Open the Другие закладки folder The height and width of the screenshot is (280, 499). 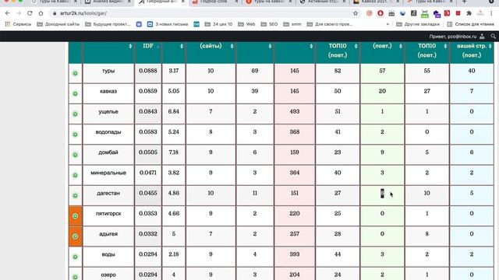tap(418, 24)
